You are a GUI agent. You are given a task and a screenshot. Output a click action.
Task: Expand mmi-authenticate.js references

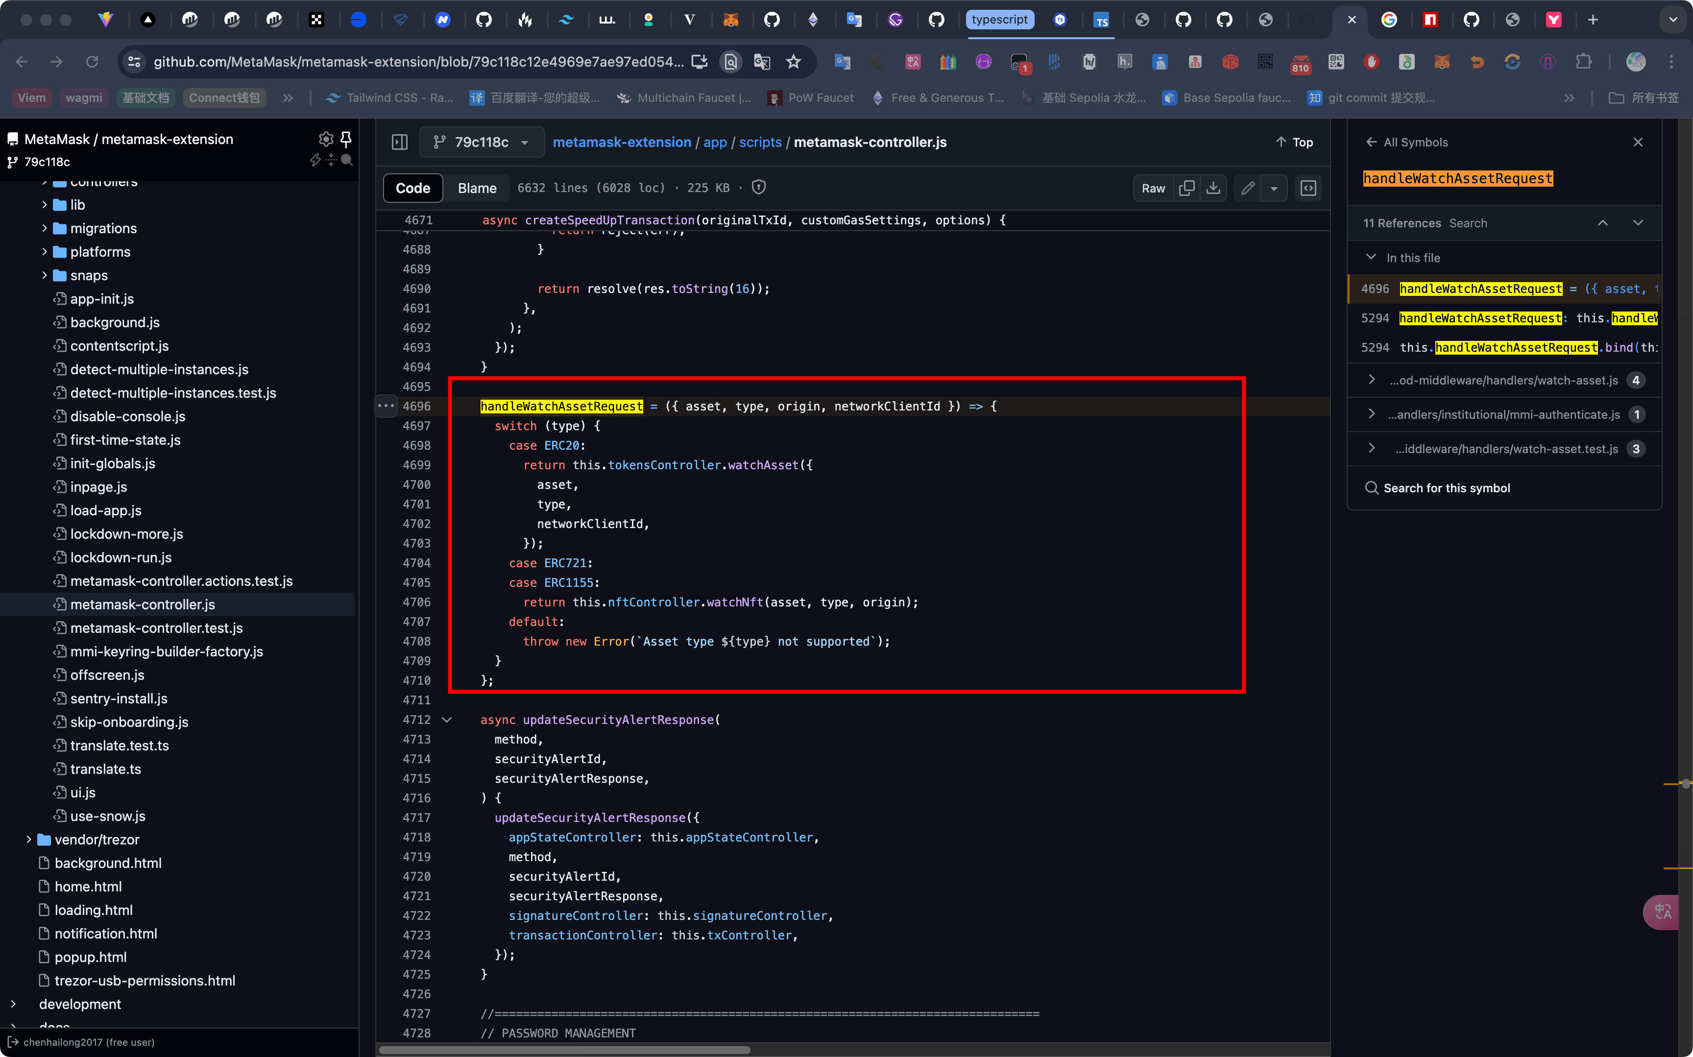1372,414
